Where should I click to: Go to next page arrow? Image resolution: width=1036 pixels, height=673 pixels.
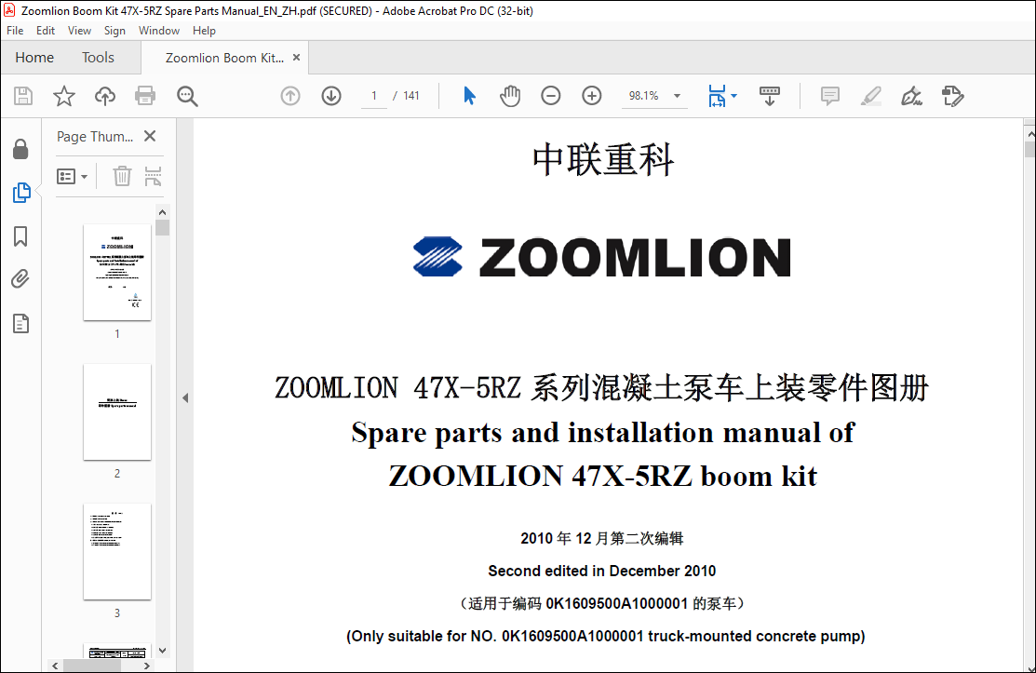tap(331, 96)
